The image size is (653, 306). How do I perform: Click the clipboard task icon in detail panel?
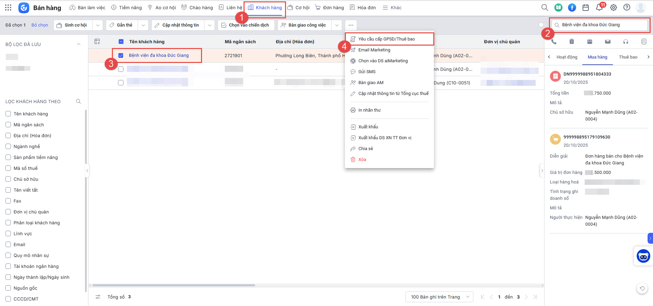tap(572, 42)
